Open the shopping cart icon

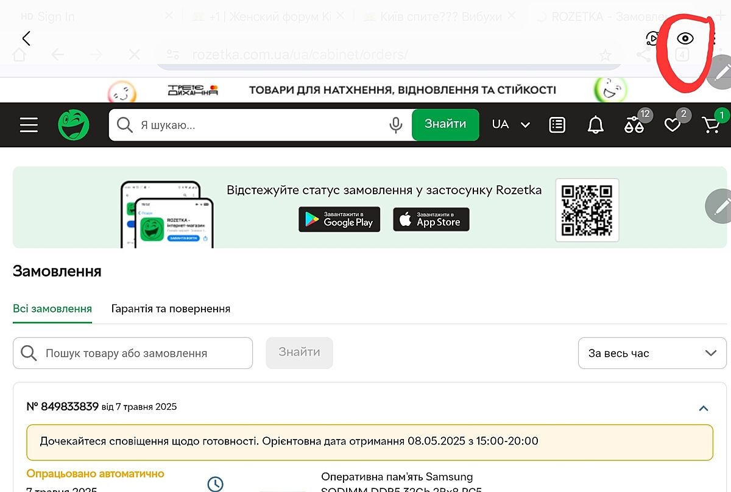(711, 125)
